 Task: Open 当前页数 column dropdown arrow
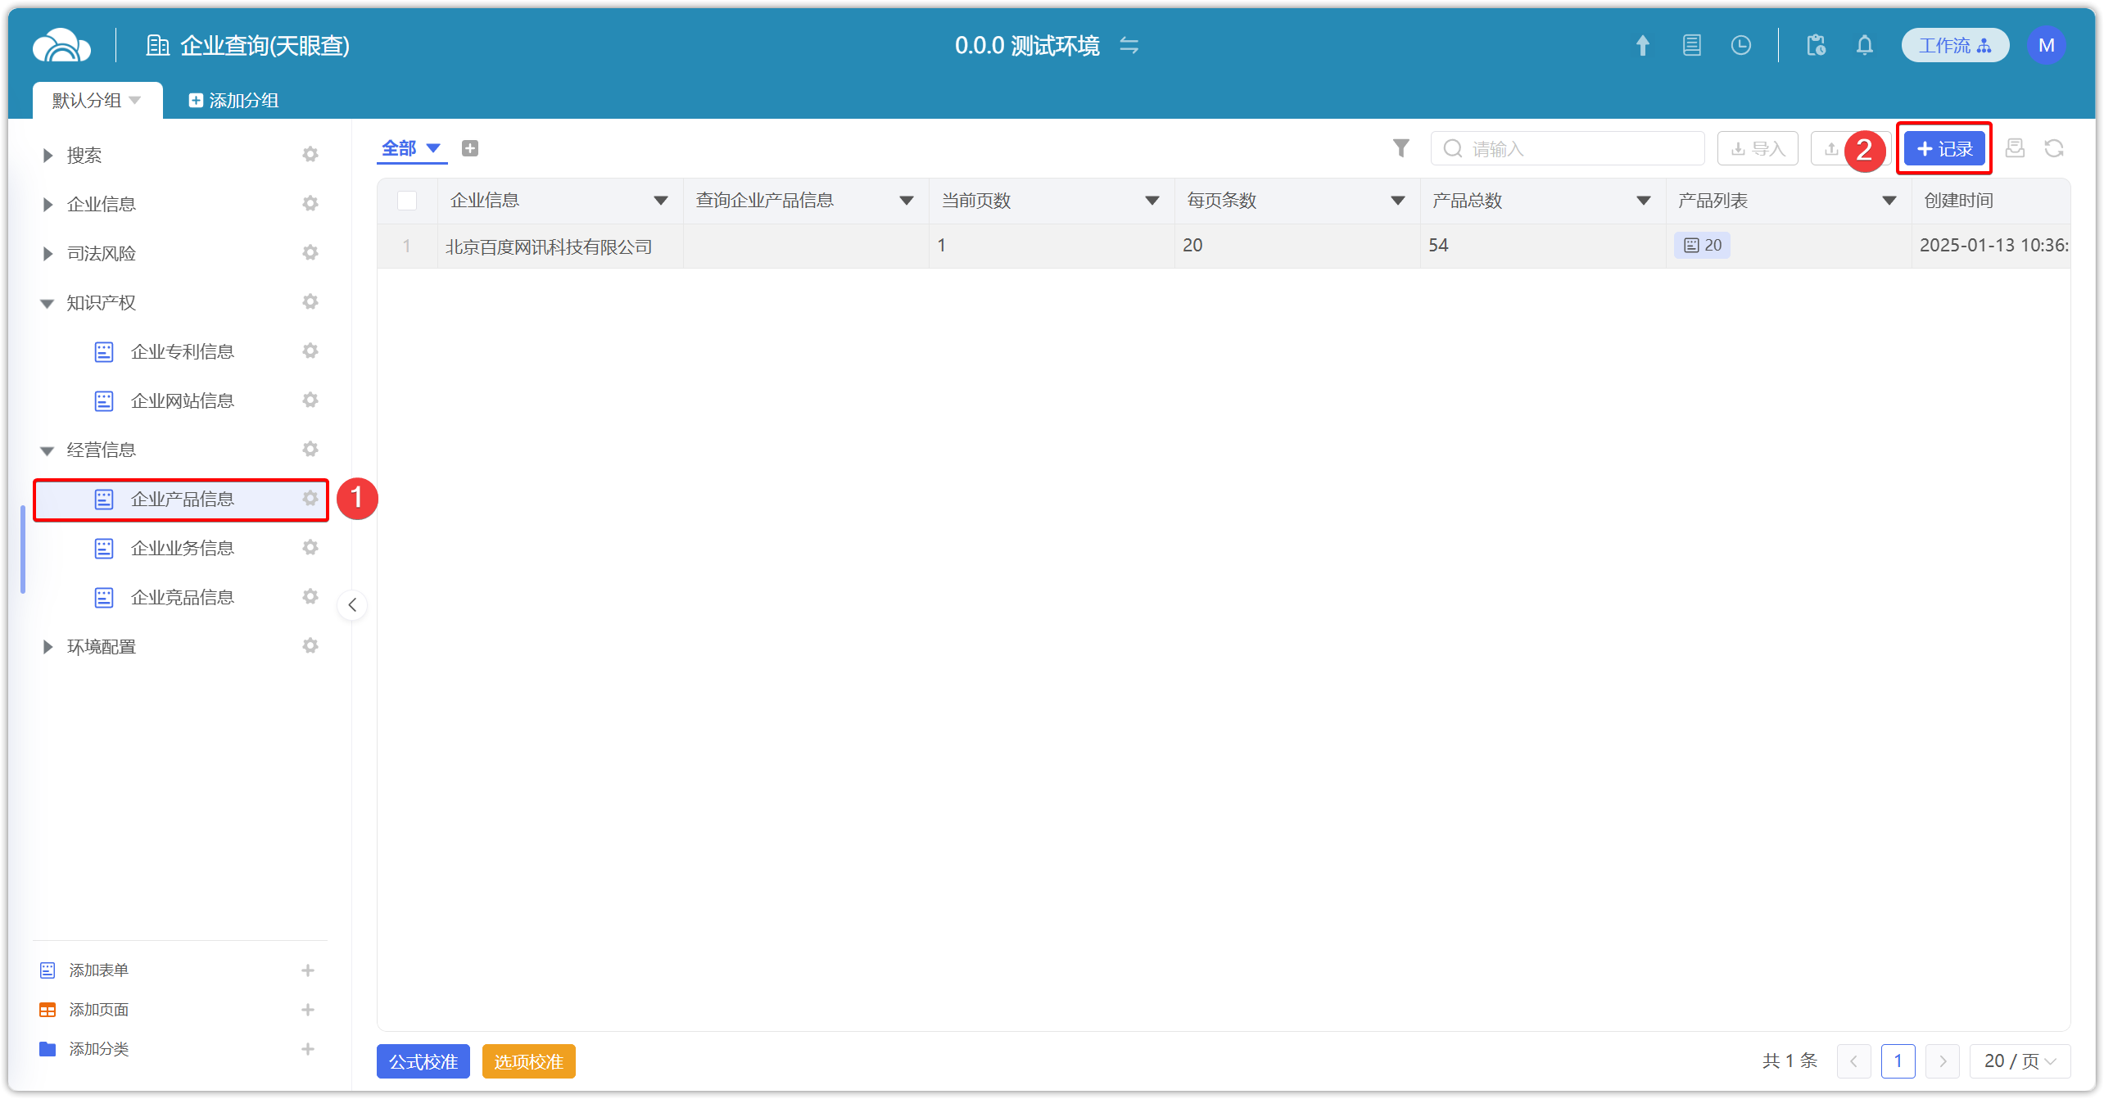click(x=1152, y=201)
